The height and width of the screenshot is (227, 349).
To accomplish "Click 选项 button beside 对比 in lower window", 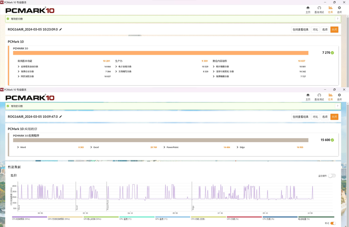I will pos(325,117).
